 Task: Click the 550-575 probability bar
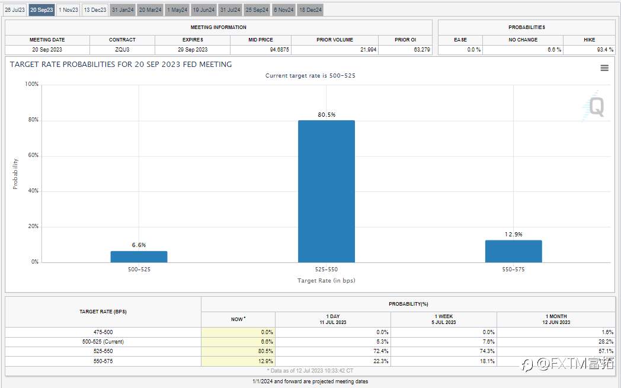(514, 251)
